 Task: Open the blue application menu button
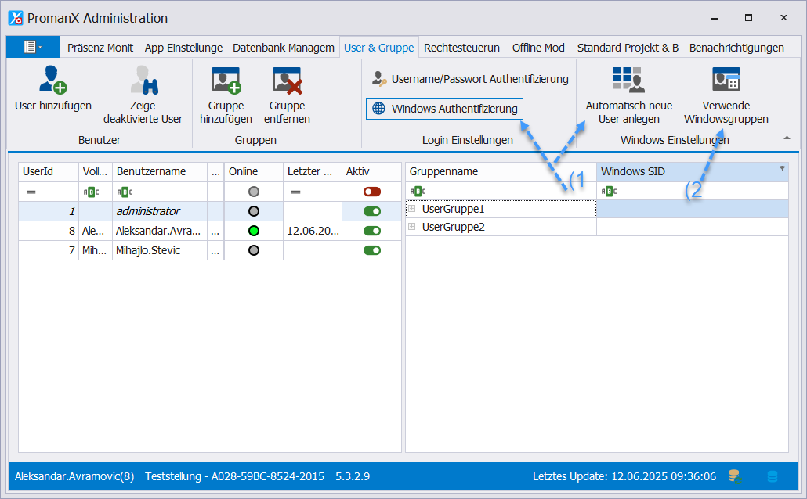click(33, 47)
